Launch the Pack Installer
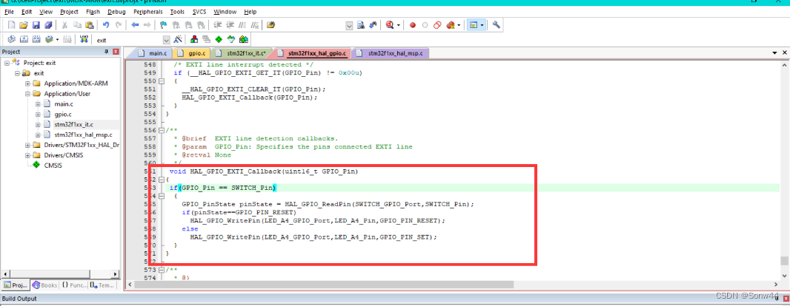The height and width of the screenshot is (306, 790). tap(244, 39)
